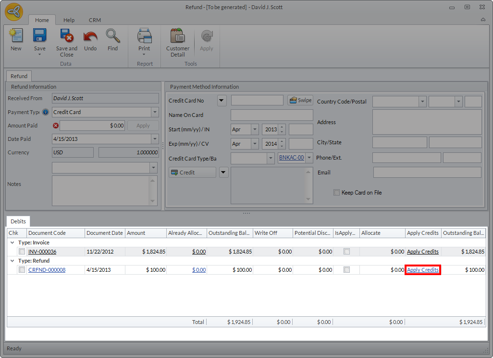Increase the start year 2013 spinner
Image resolution: width=493 pixels, height=358 pixels.
point(282,127)
